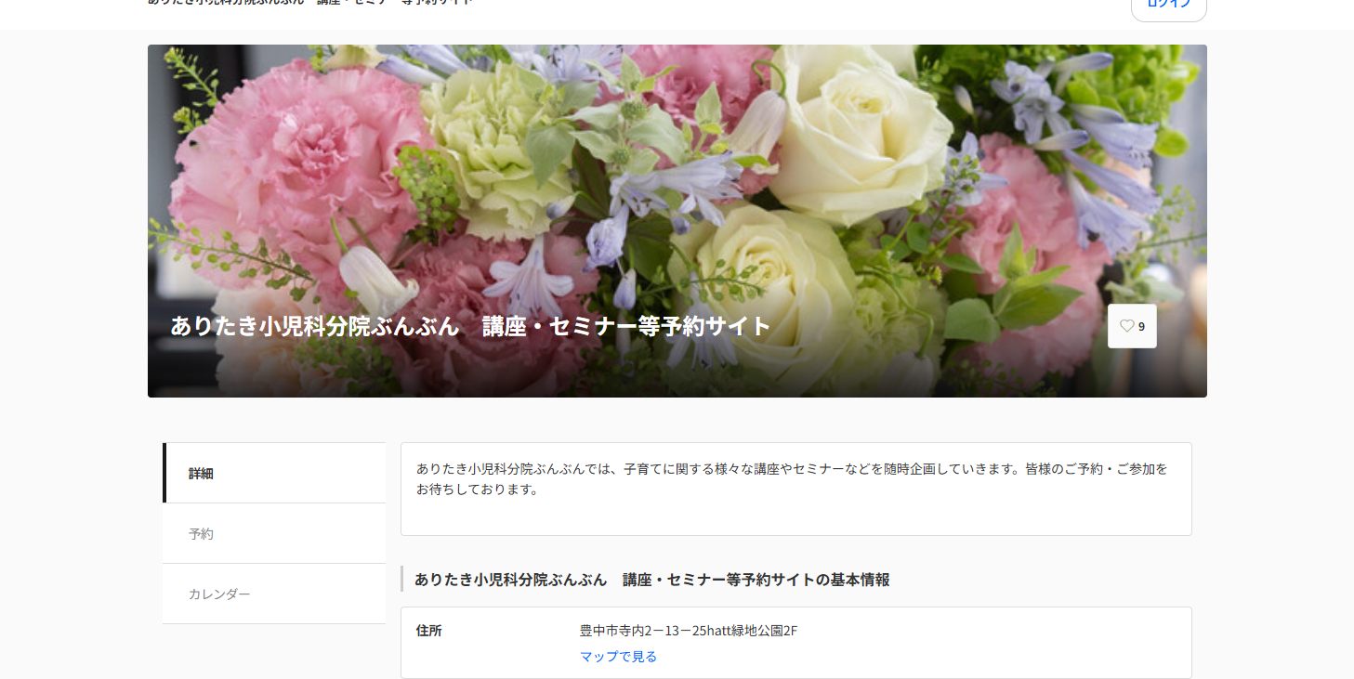Click the heart favorite icon on the banner

pos(1125,326)
